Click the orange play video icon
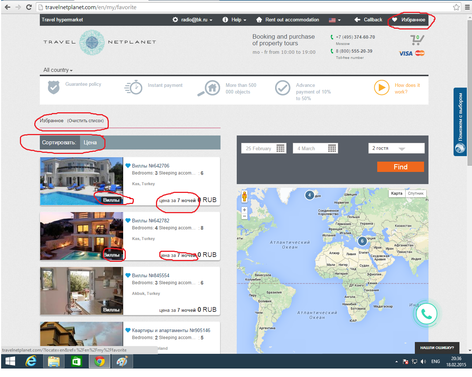The height and width of the screenshot is (377, 472). pyautogui.click(x=381, y=88)
